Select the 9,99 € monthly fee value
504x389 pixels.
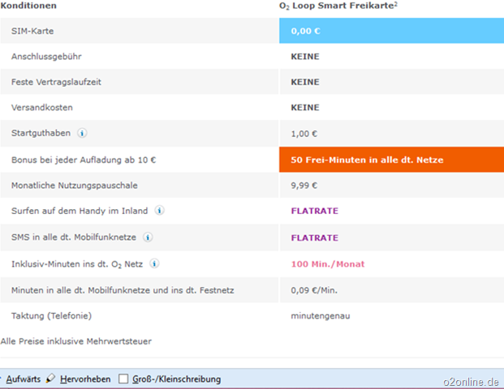304,186
